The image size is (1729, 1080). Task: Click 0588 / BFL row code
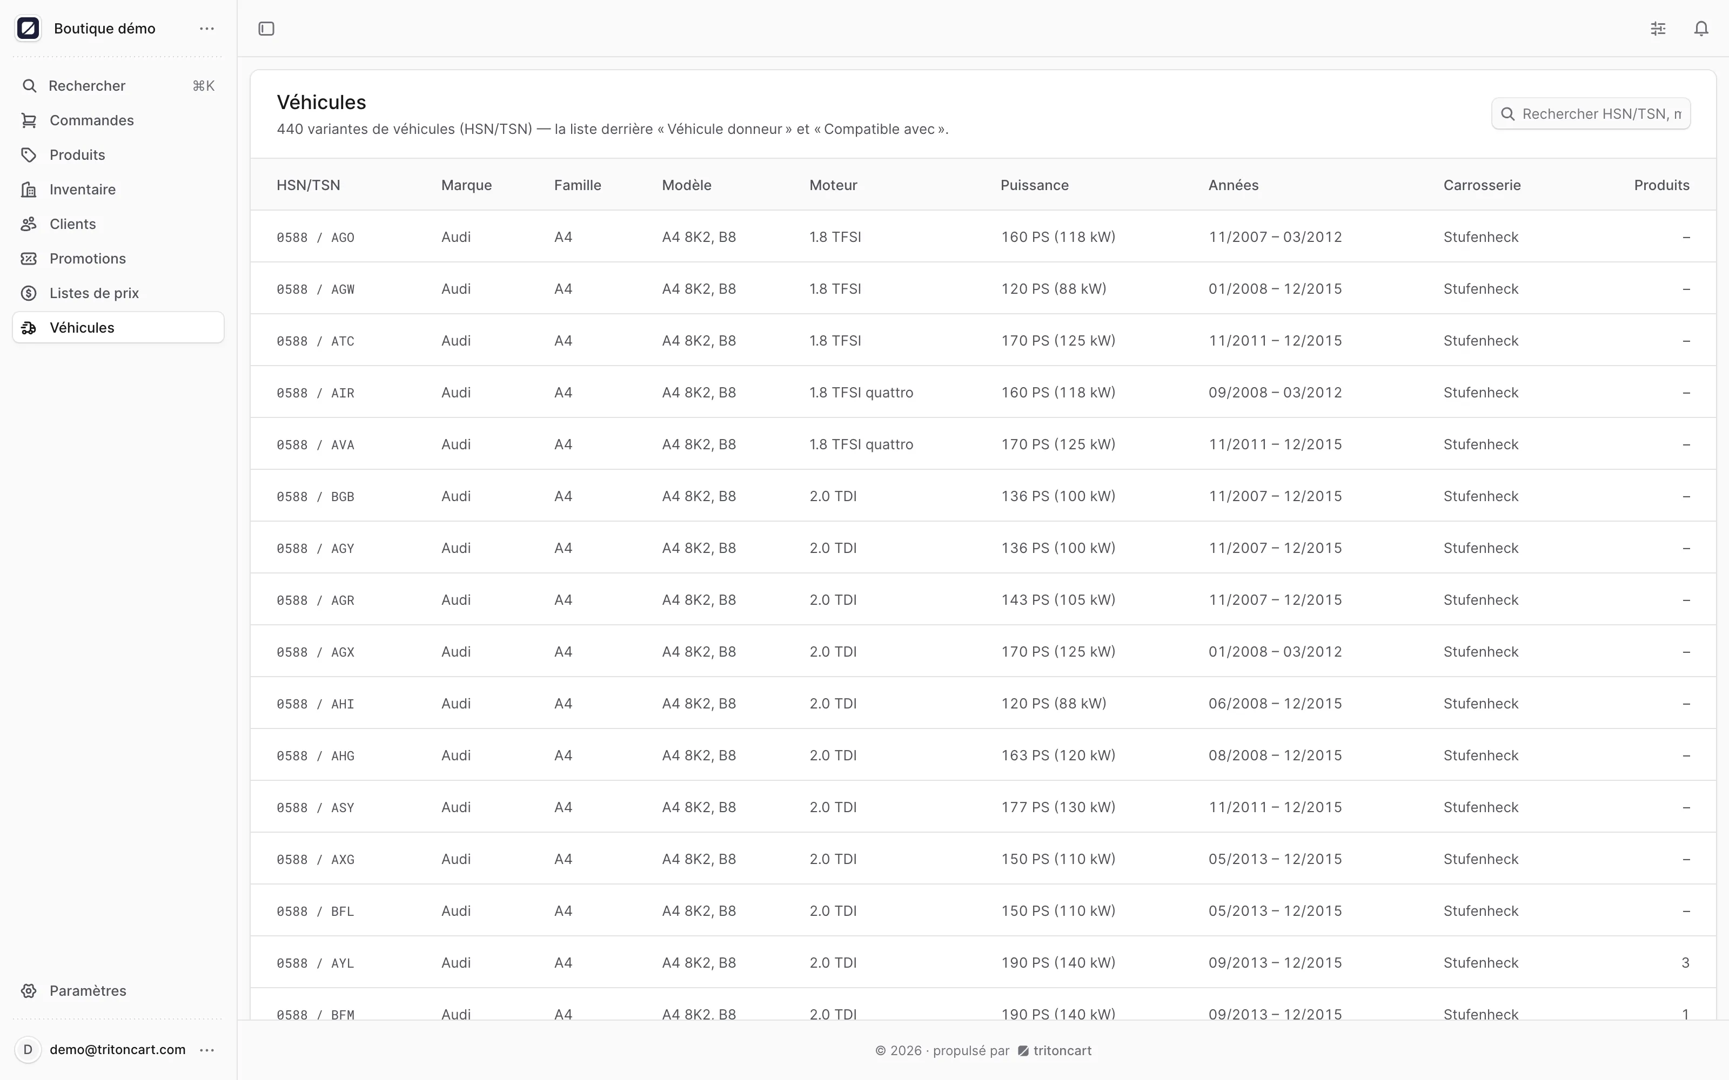coord(315,911)
